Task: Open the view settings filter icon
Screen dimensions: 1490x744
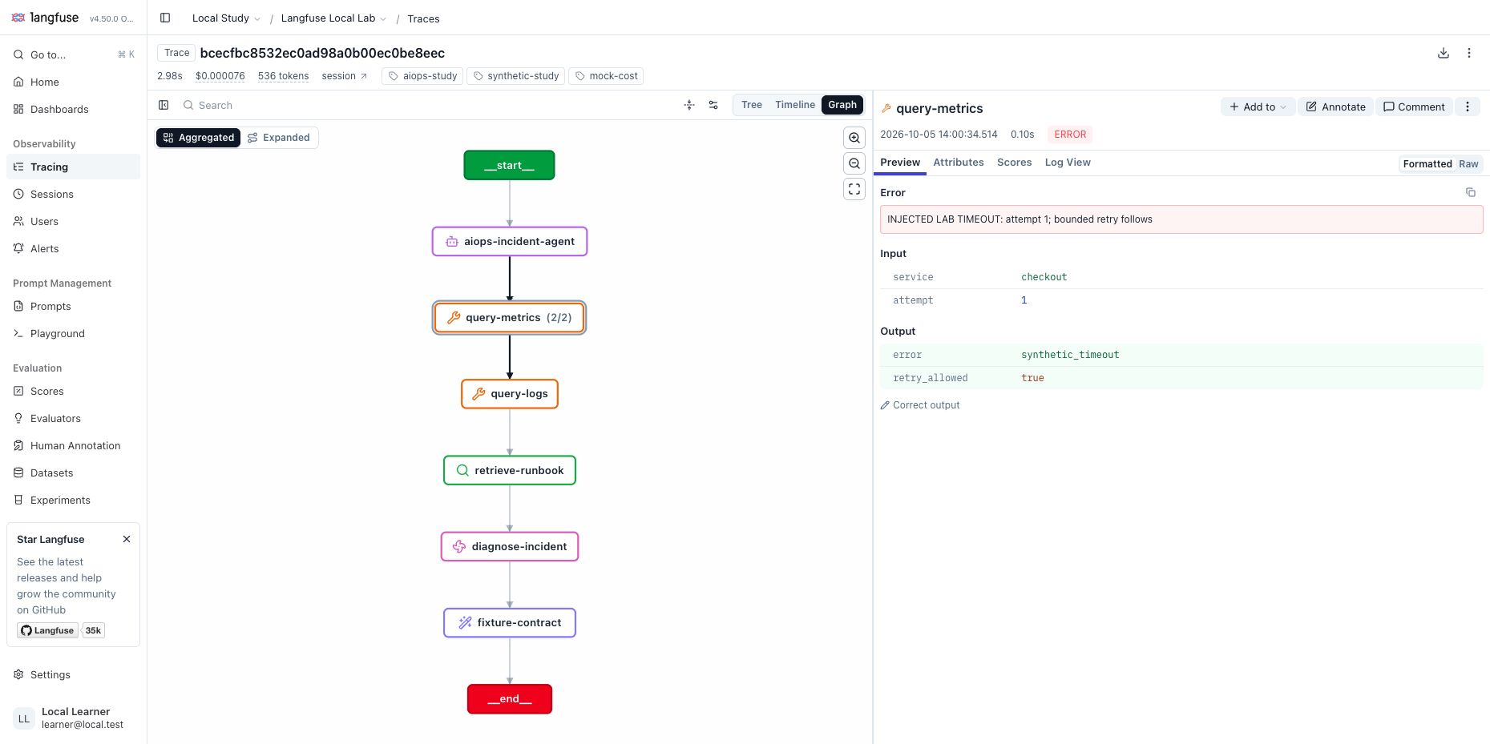Action: click(x=713, y=105)
